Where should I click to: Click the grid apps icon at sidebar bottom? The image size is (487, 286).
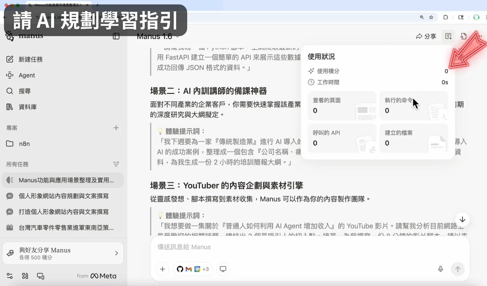point(25,276)
